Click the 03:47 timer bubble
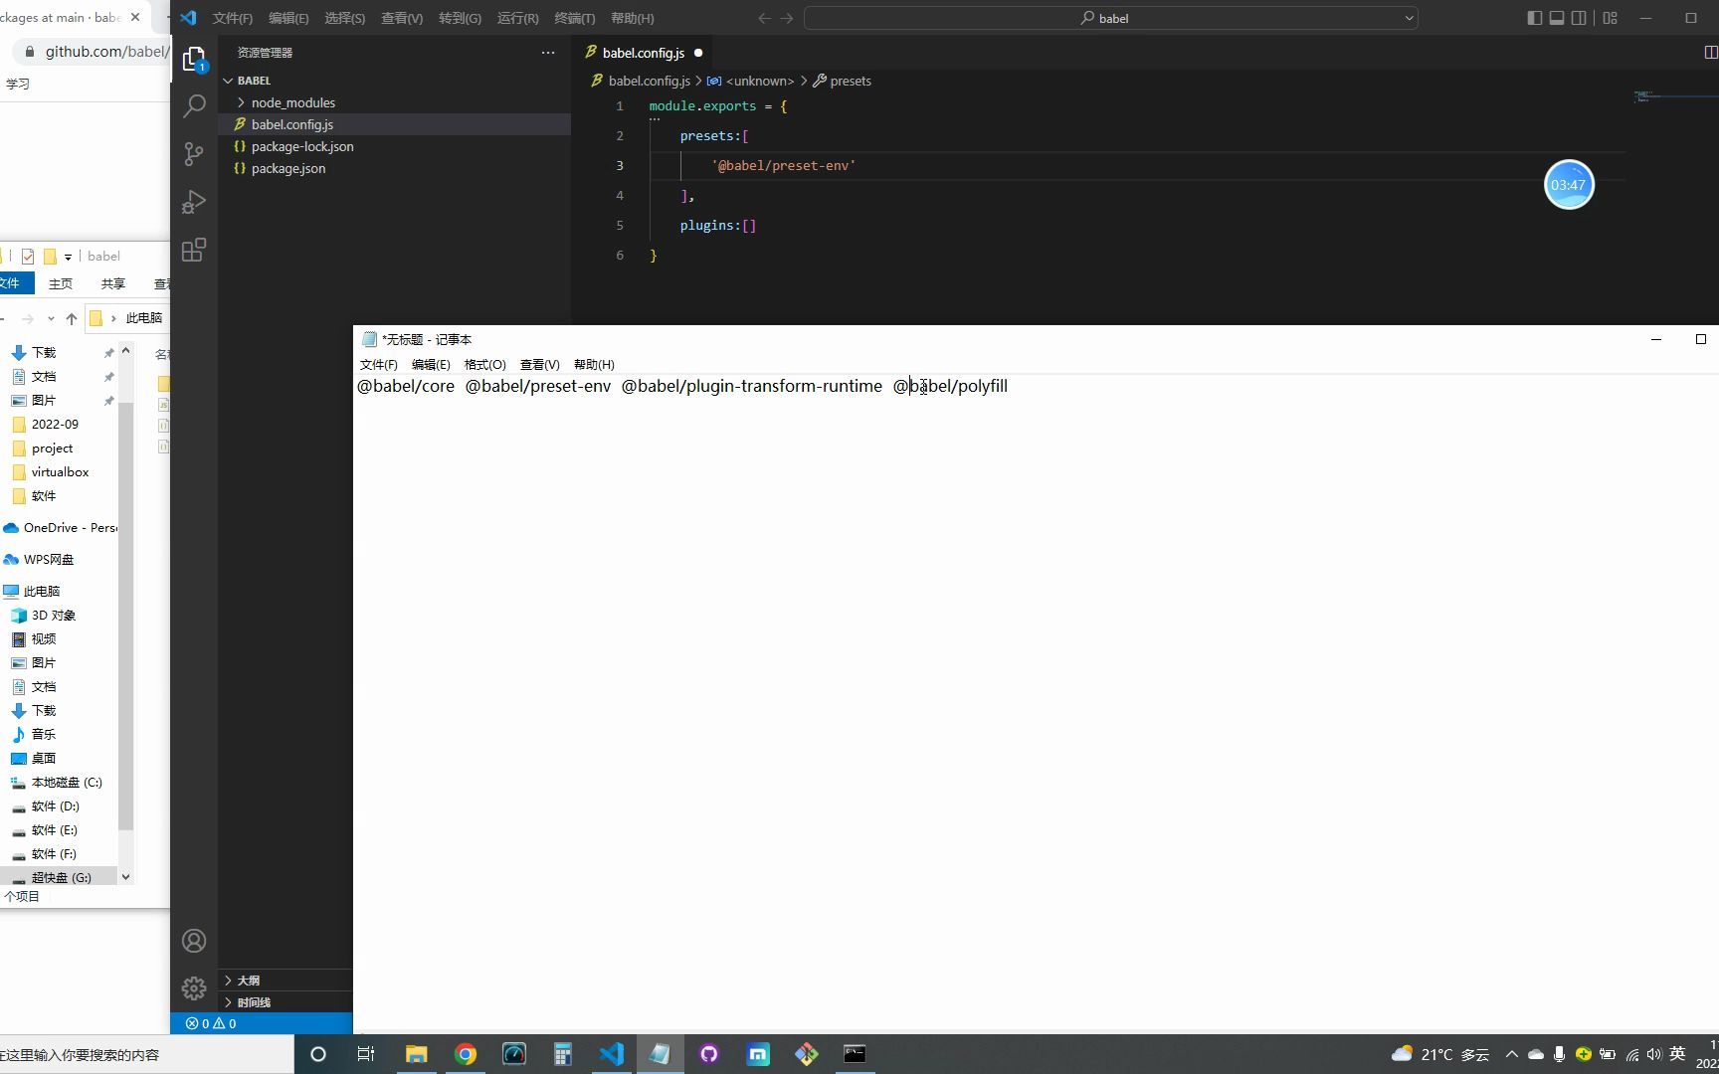This screenshot has height=1074, width=1719. (1569, 185)
